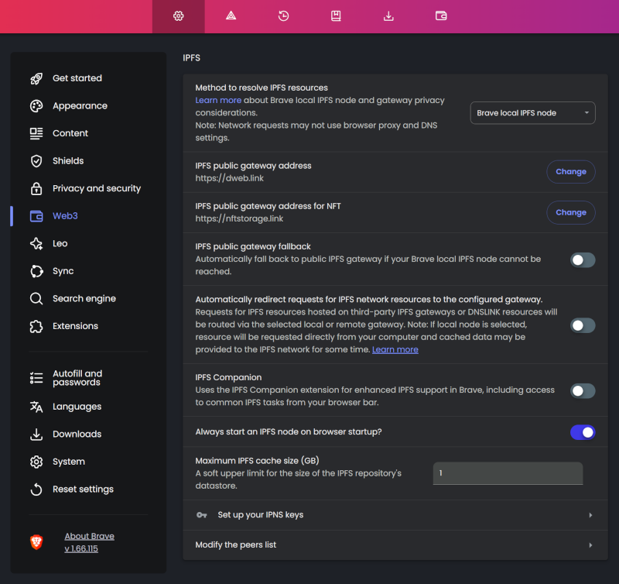The height and width of the screenshot is (584, 619).
Task: Click the Shields icon in sidebar
Action: pos(36,161)
